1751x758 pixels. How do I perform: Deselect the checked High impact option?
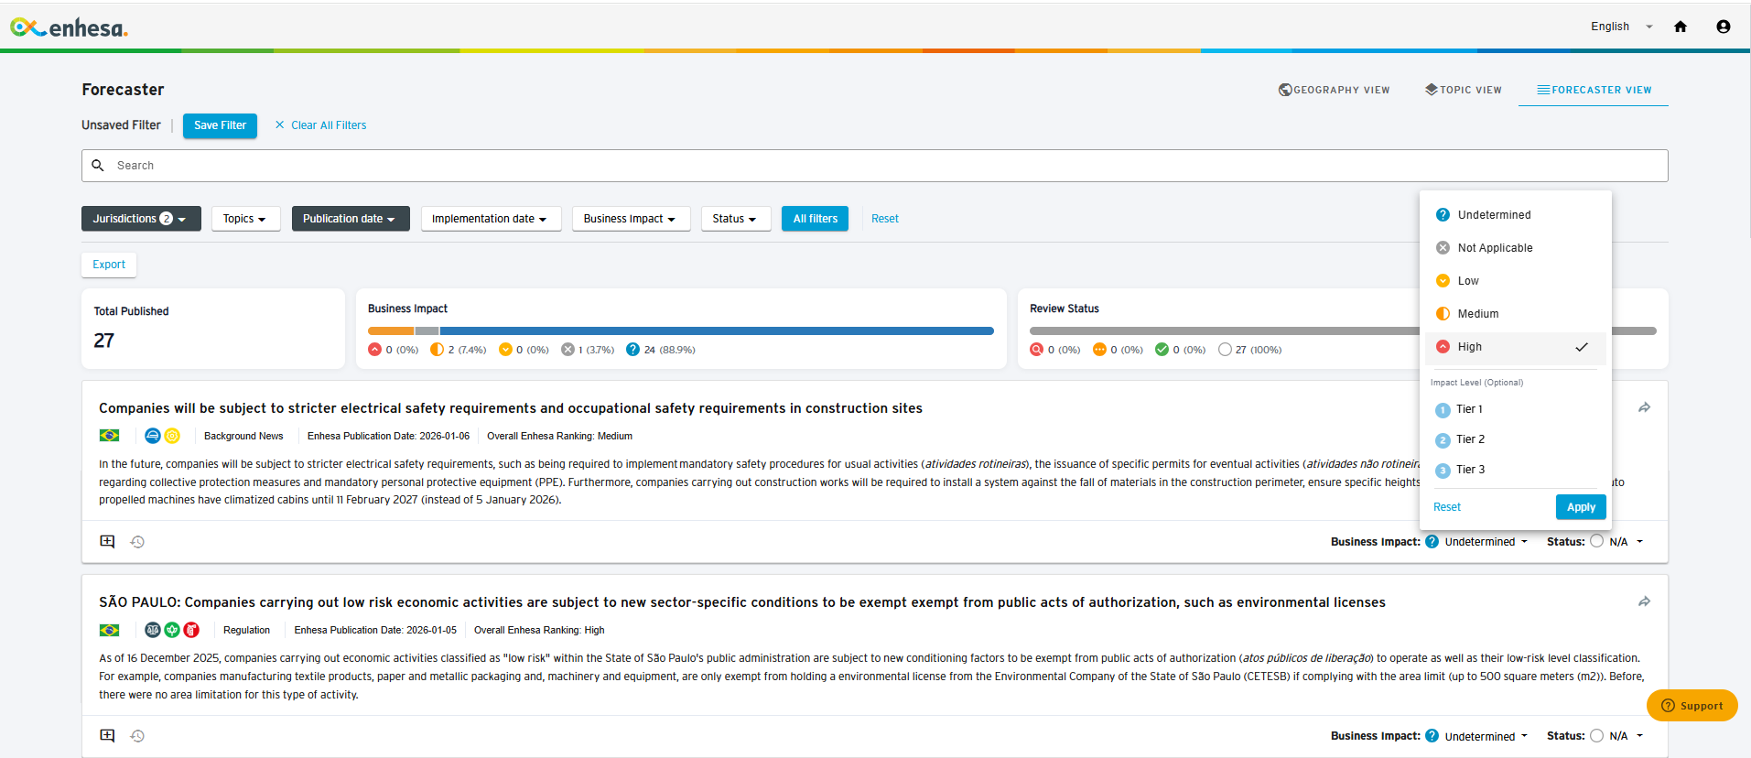(x=1516, y=347)
